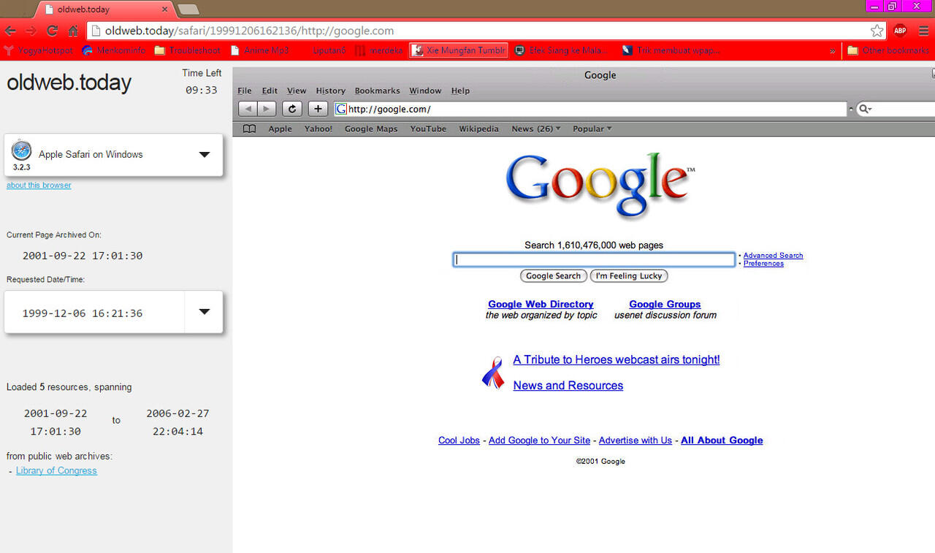Expand the Apple Safari on Windows browser selector

(x=204, y=154)
